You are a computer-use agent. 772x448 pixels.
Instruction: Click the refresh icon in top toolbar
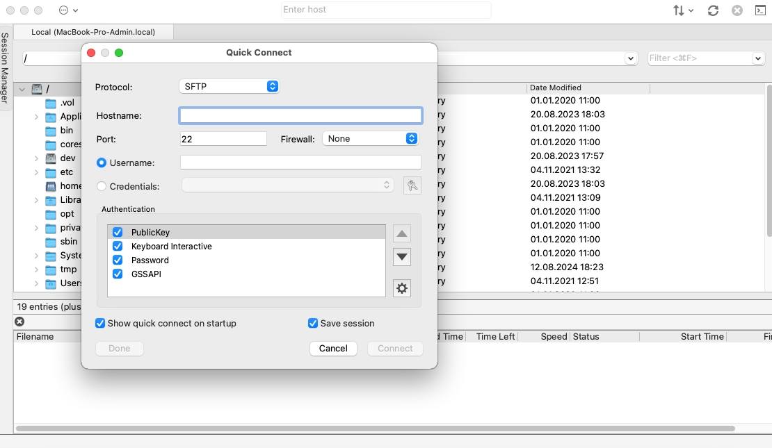713,10
